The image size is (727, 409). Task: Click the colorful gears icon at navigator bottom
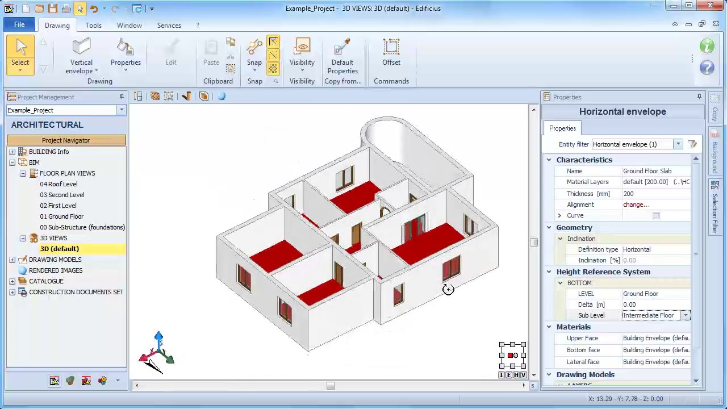click(102, 381)
